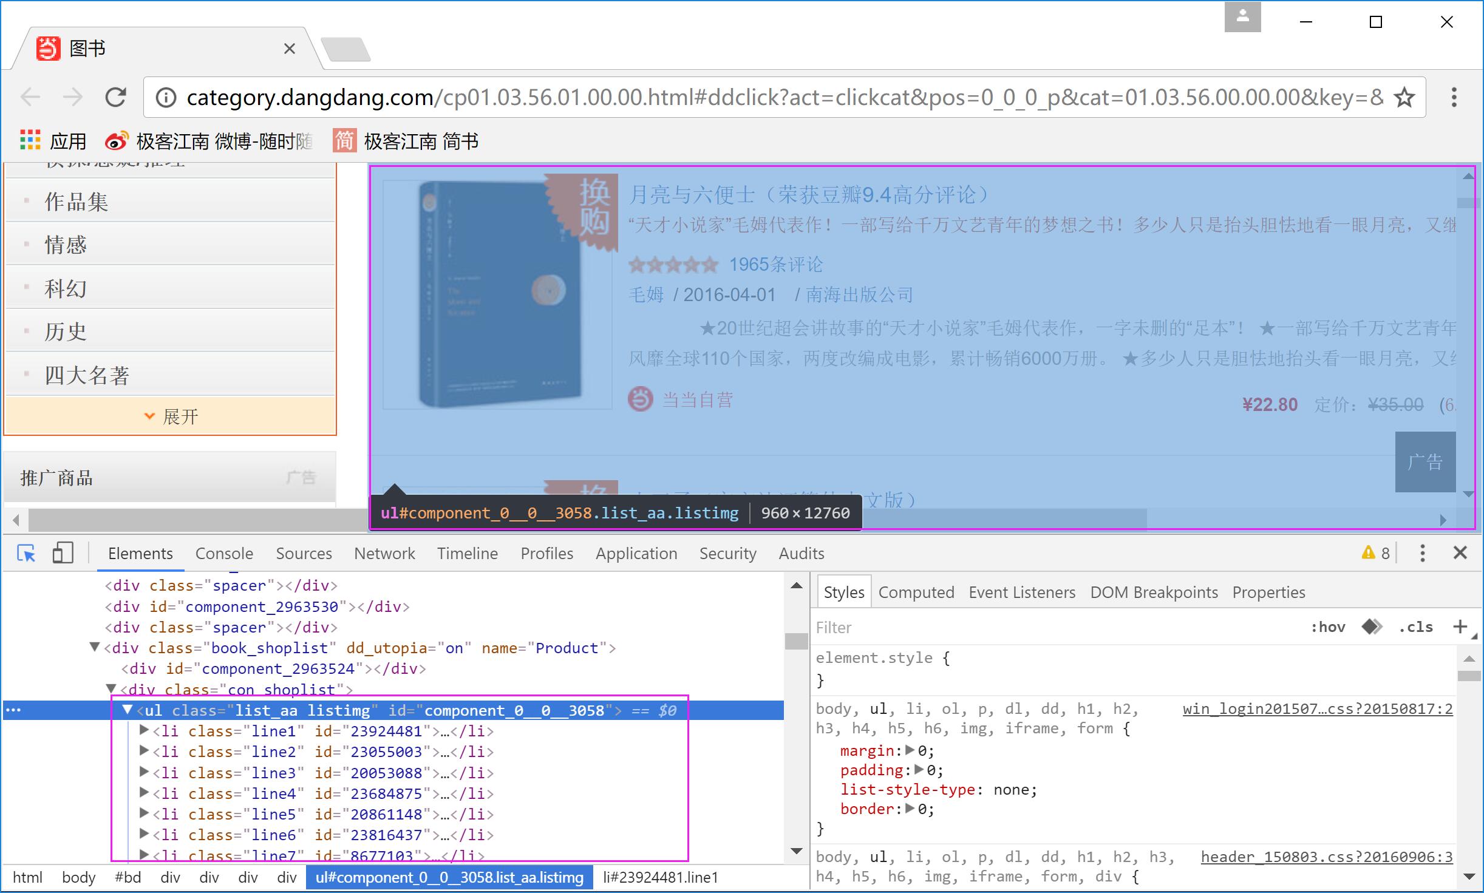
Task: Collapse the ul list_aa listimg node
Action: pos(127,709)
